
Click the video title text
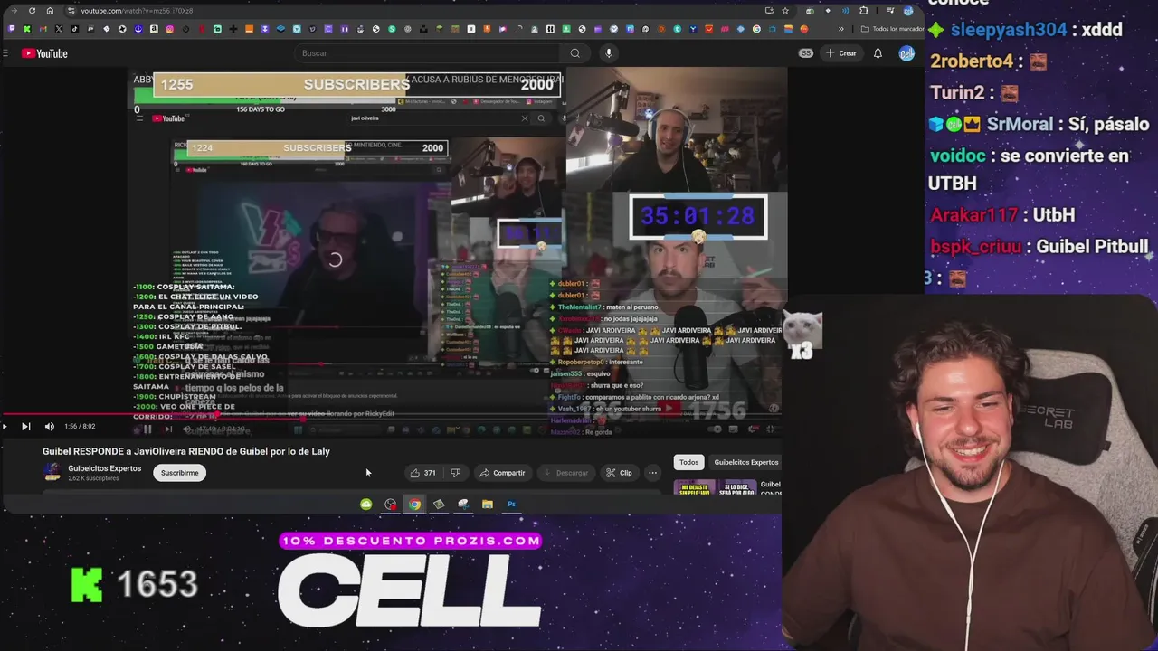tap(186, 451)
